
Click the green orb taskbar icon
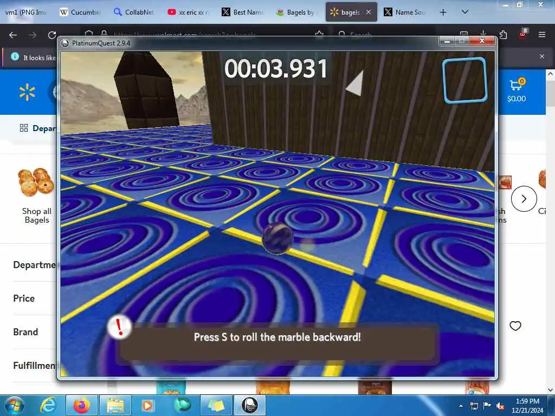(x=182, y=405)
